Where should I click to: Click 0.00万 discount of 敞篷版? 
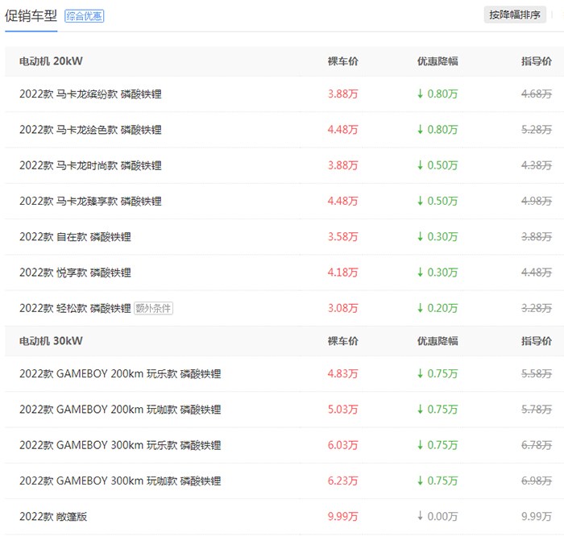[x=438, y=517]
